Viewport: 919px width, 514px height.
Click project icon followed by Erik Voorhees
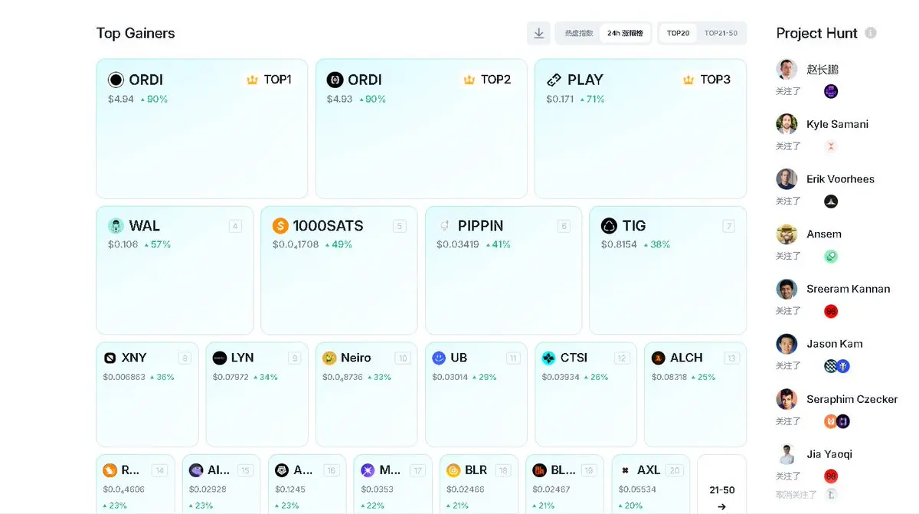click(831, 201)
